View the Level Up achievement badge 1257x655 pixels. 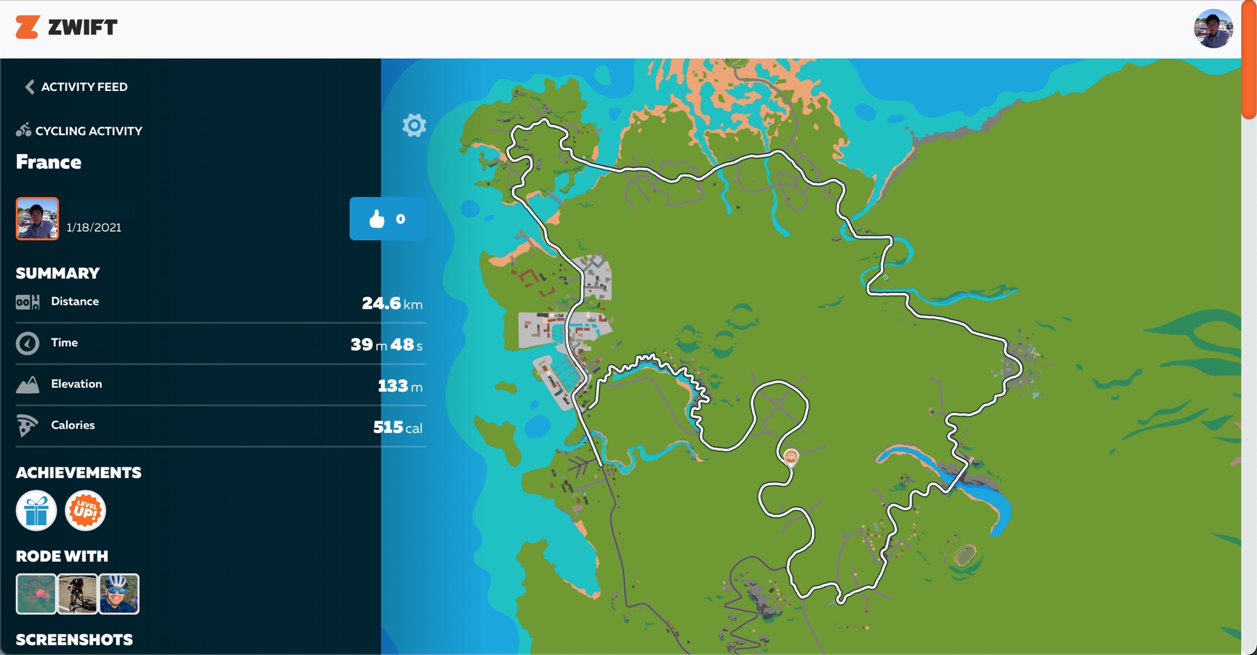click(85, 511)
